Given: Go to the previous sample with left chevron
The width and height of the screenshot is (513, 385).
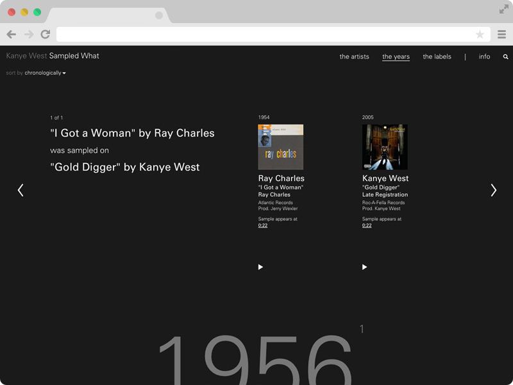Looking at the screenshot, I should click(x=21, y=190).
